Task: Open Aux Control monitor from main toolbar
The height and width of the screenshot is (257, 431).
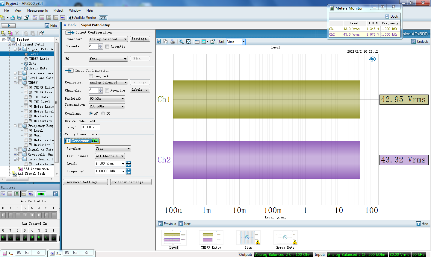Action: pos(56,18)
